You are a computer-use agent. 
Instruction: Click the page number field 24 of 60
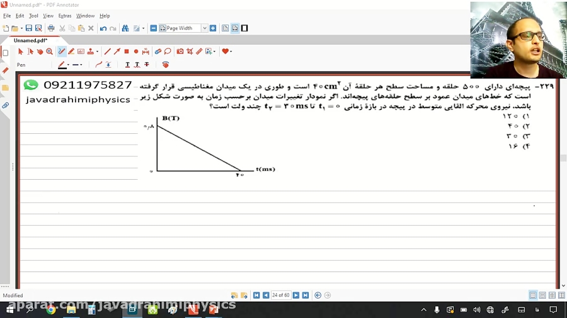[x=280, y=295]
